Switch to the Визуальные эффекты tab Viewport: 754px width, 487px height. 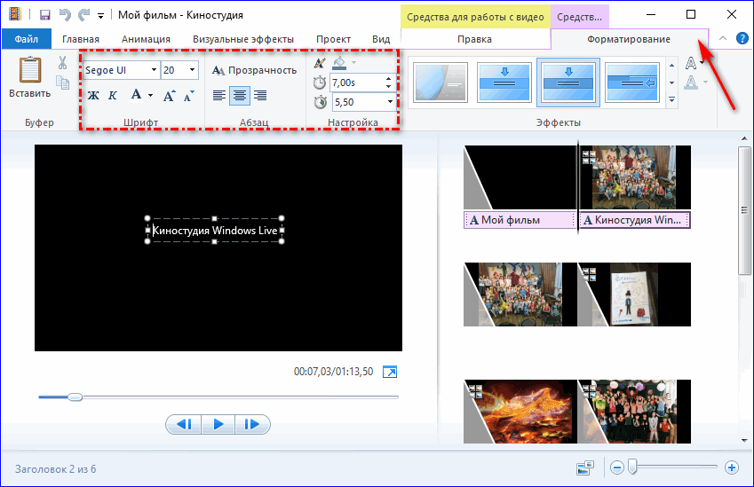tap(242, 39)
